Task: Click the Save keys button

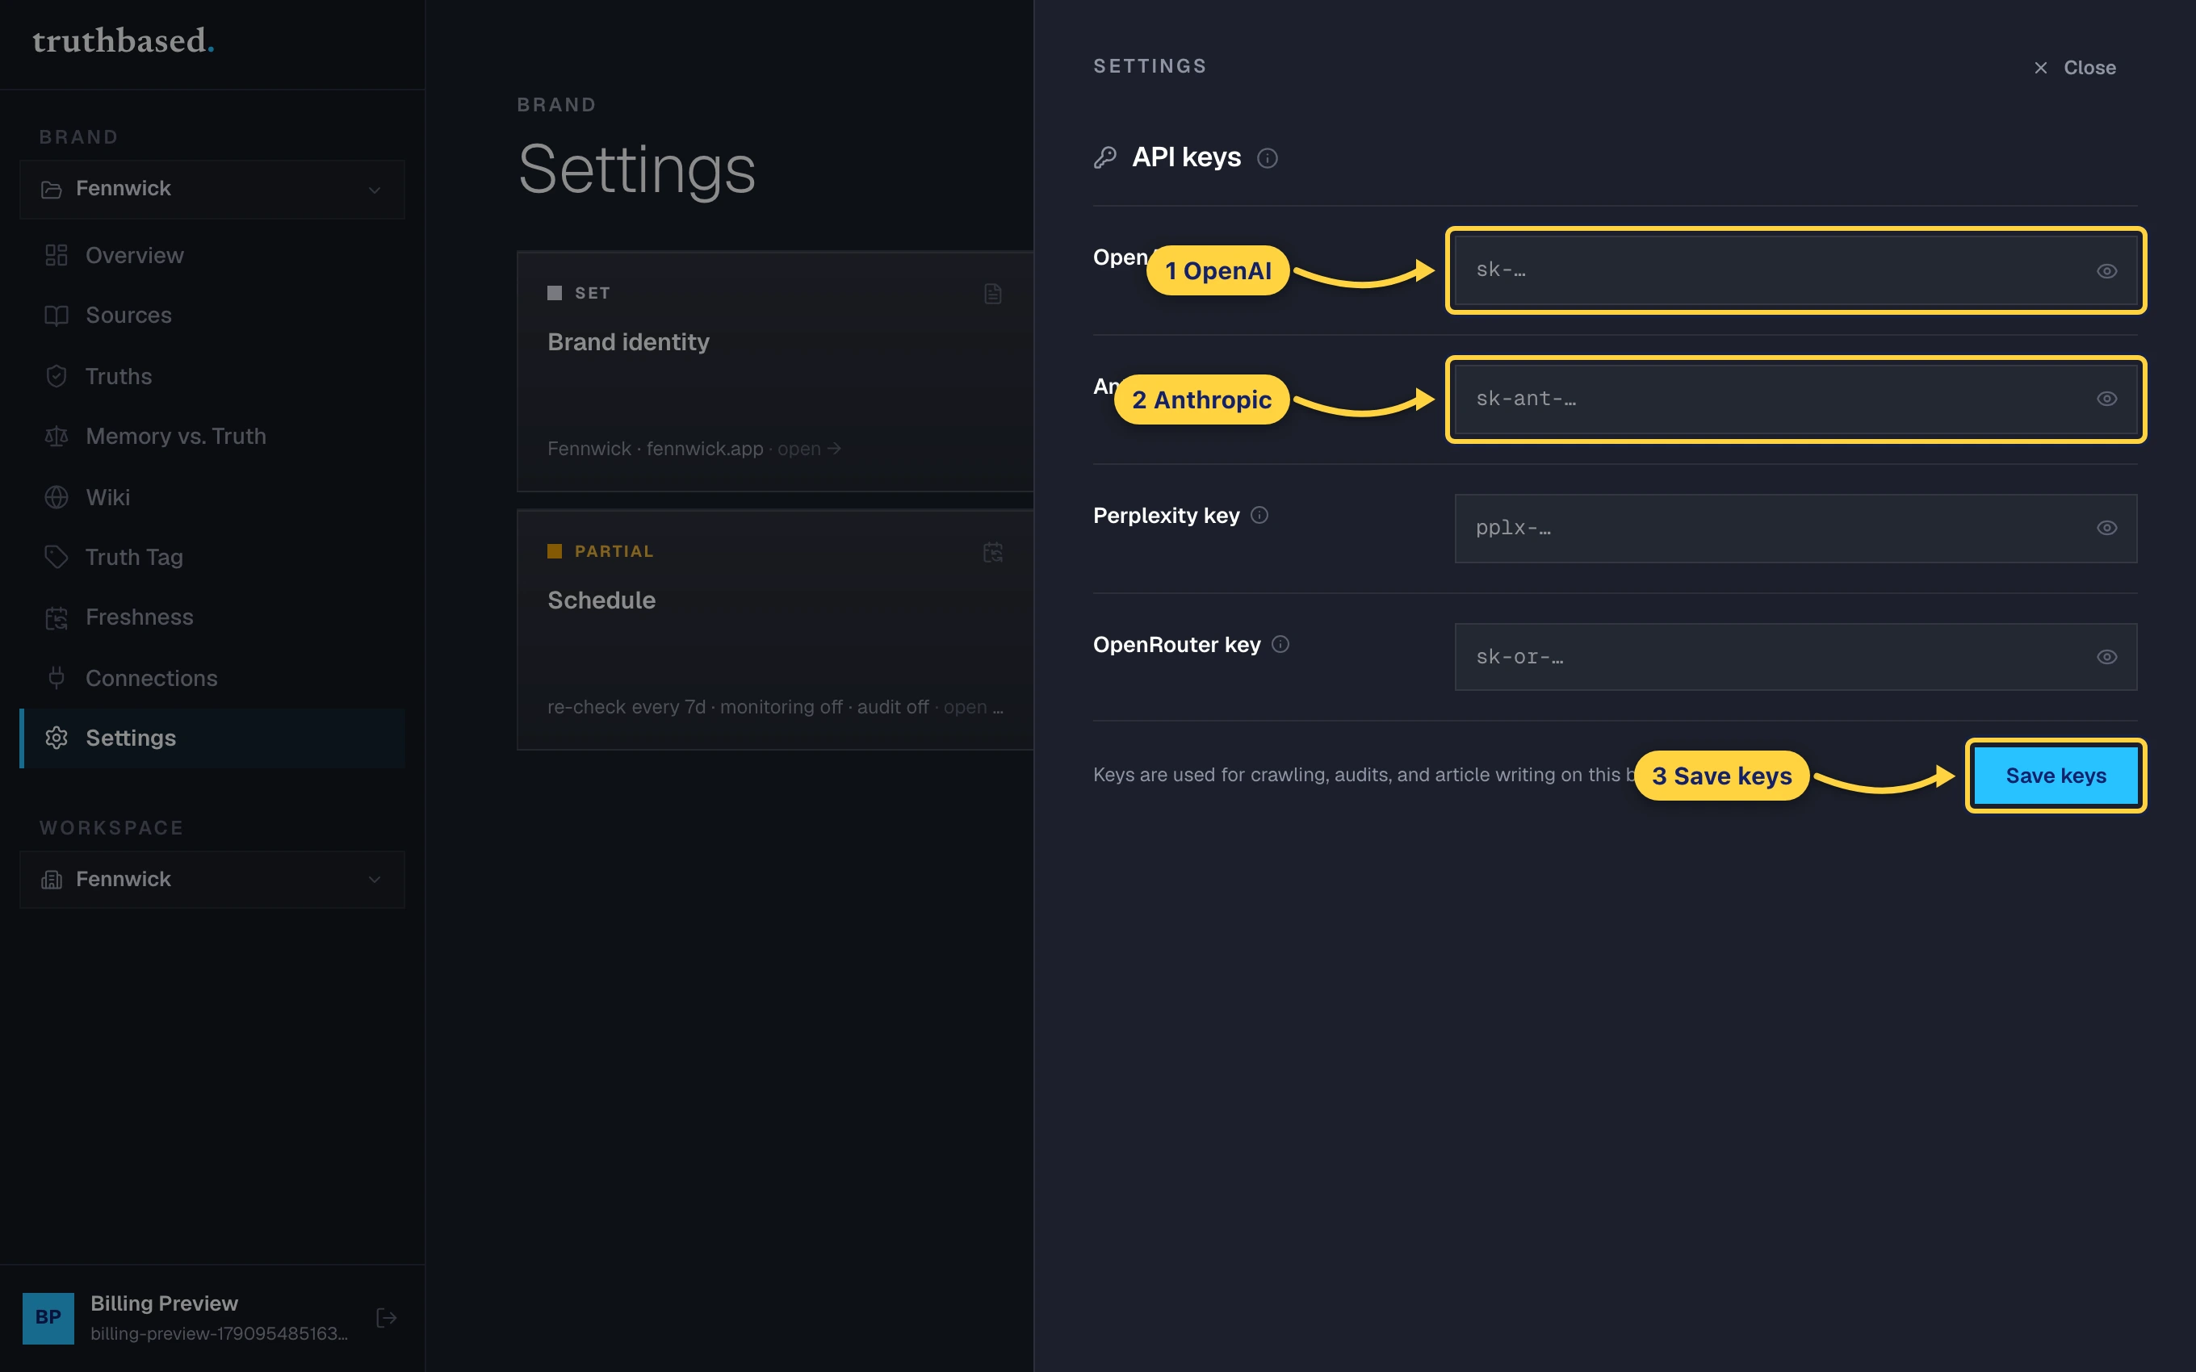Action: coord(2056,776)
